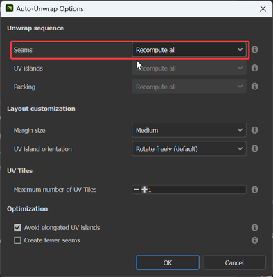Increase UV Tiles count with the plus button
The height and width of the screenshot is (277, 273).
144,190
